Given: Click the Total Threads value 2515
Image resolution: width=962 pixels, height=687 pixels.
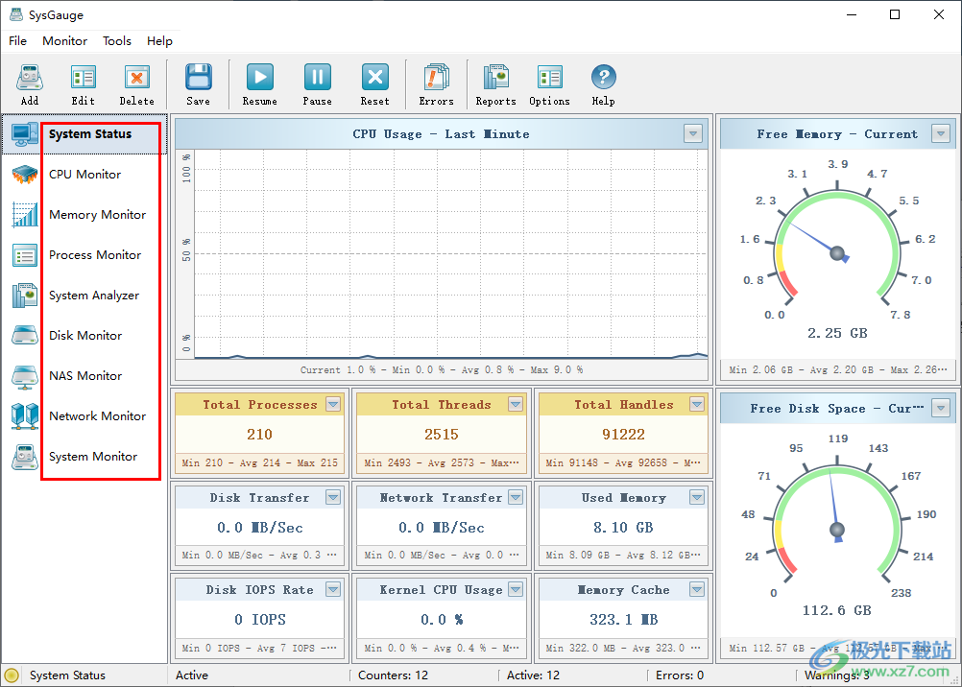Looking at the screenshot, I should click(x=442, y=435).
